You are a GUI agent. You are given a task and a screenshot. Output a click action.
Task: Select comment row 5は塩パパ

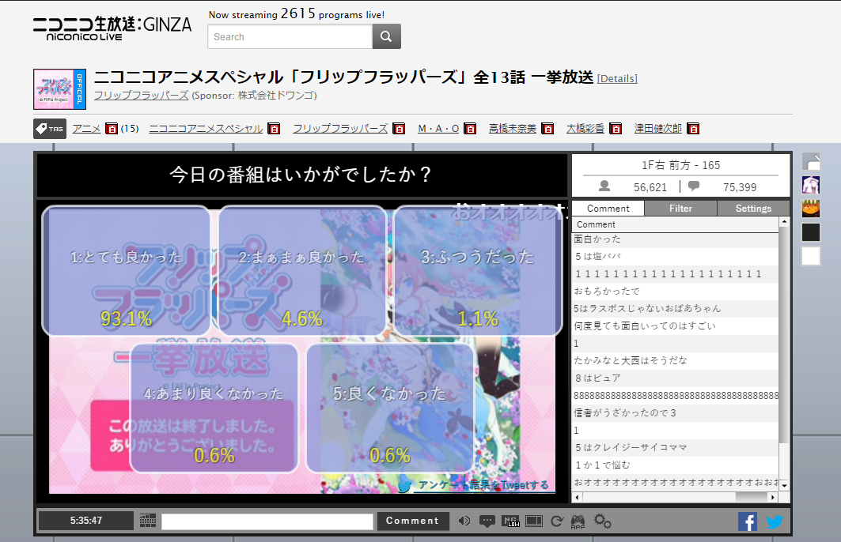pyautogui.click(x=676, y=257)
